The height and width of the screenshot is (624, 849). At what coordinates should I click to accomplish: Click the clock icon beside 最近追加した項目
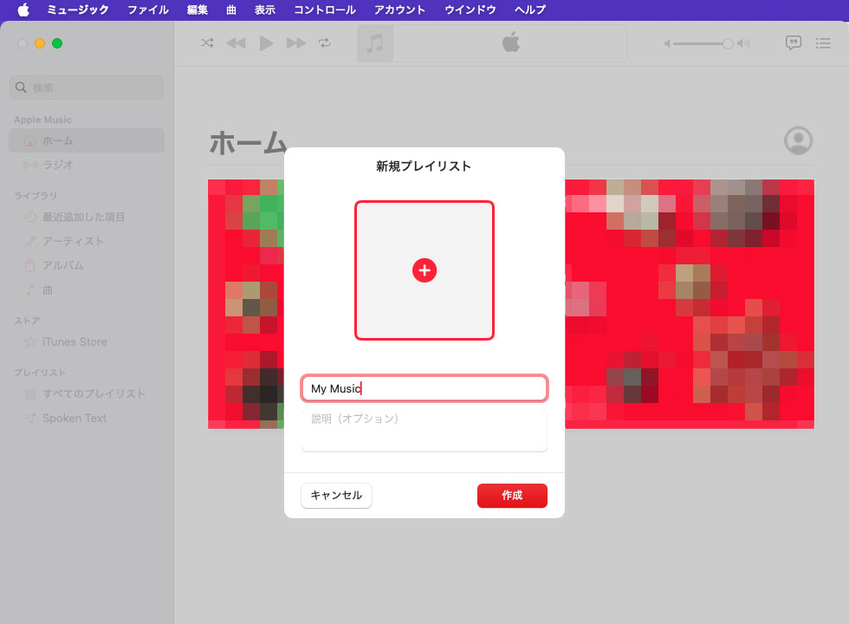30,217
